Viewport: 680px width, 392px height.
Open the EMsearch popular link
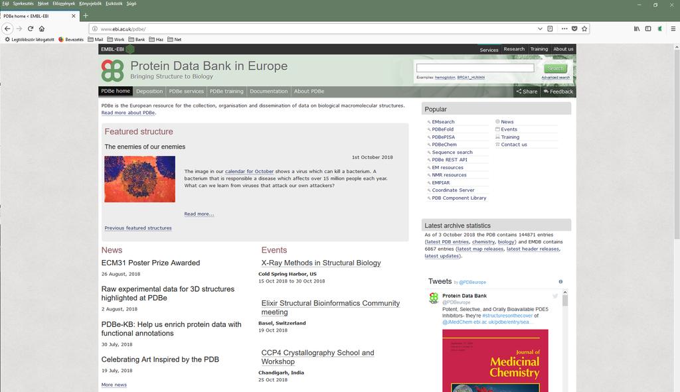pyautogui.click(x=443, y=122)
